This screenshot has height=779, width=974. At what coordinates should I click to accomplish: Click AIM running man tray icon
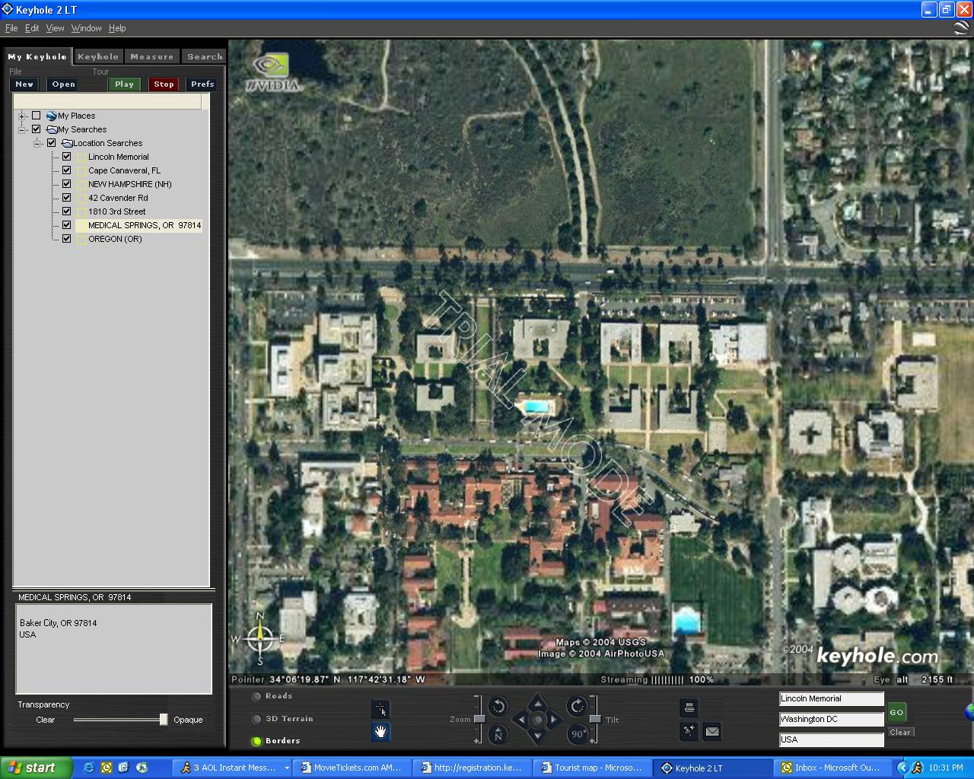(917, 768)
